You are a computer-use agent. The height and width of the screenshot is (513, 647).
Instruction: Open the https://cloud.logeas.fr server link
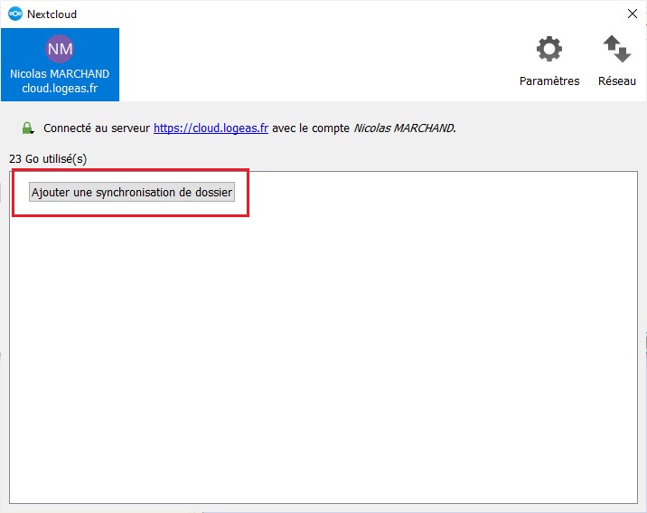[211, 128]
